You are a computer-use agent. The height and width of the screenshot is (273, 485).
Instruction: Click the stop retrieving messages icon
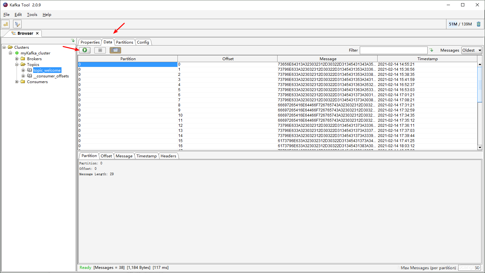pos(100,50)
